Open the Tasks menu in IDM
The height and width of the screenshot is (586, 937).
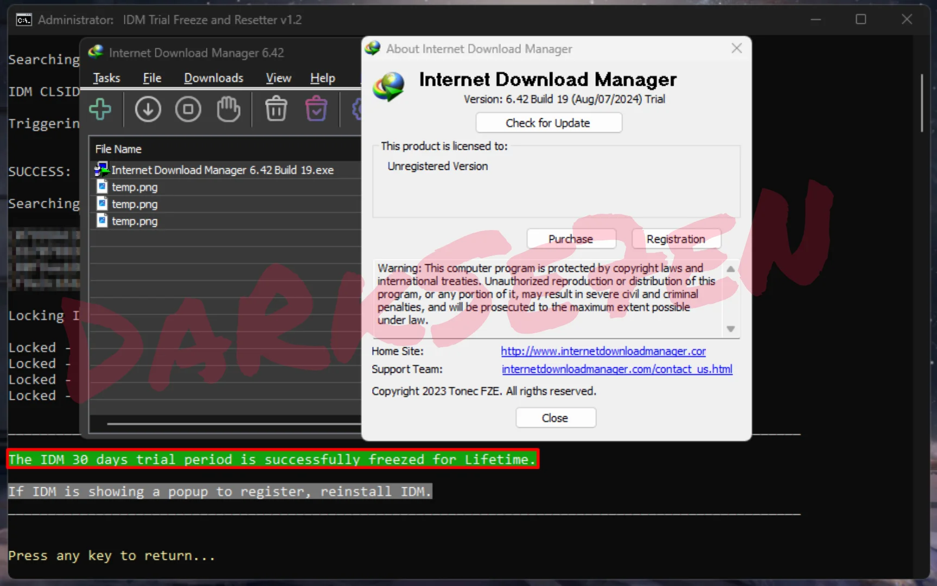pyautogui.click(x=106, y=78)
